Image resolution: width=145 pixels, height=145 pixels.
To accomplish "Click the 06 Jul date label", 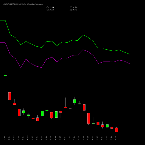I will click(46, 138).
